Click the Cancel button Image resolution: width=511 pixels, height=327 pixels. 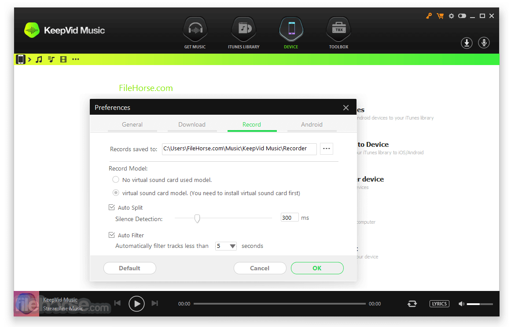point(260,268)
